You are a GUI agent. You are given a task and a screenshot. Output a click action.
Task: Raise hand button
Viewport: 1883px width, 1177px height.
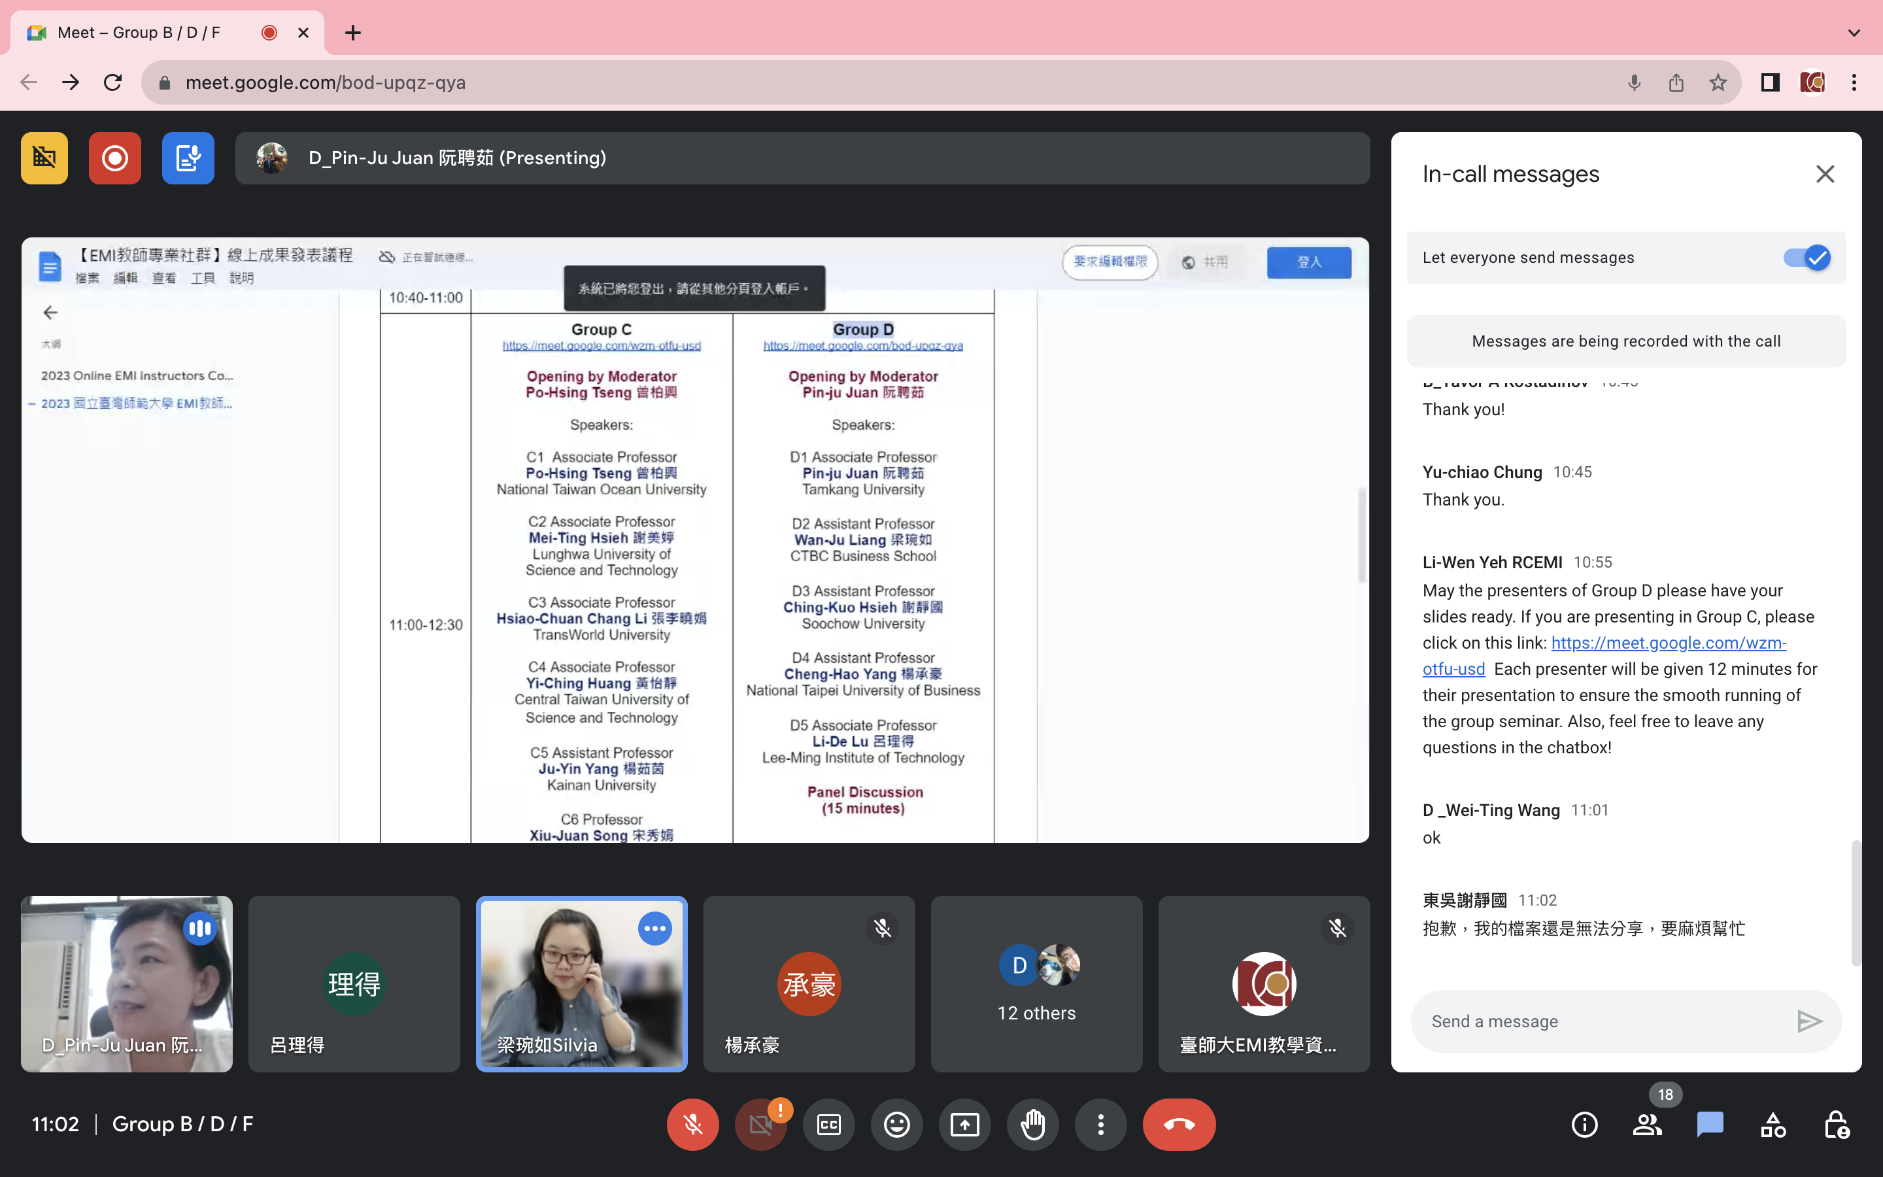click(x=1032, y=1124)
